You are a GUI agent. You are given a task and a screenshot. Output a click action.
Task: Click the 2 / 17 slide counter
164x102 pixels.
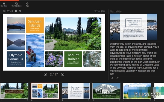tap(54, 74)
